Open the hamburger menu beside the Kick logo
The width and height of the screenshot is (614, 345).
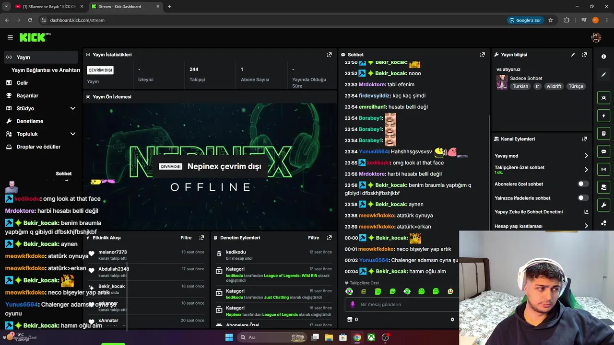tap(10, 37)
